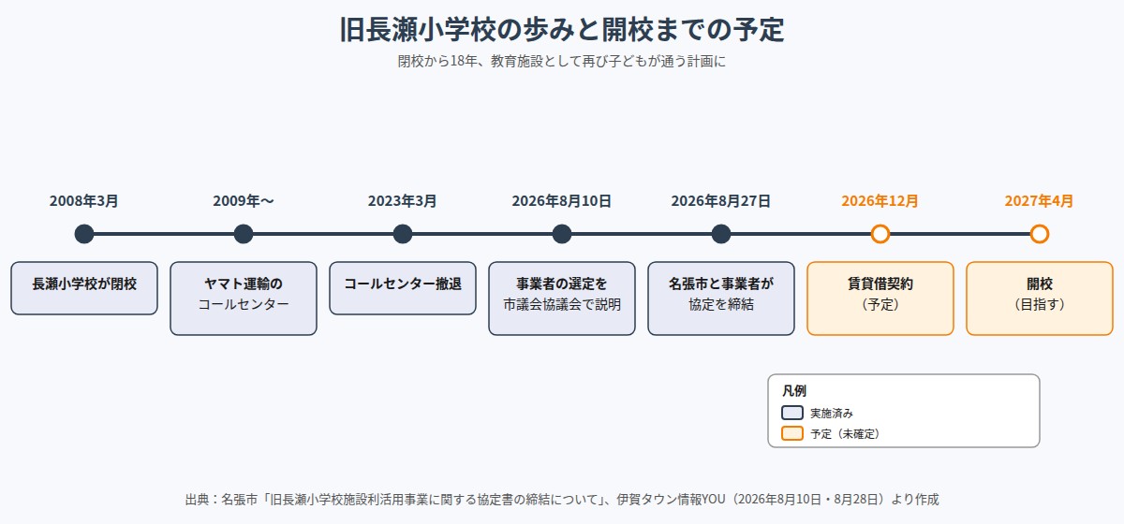Click the 凡例 legend heading
The width and height of the screenshot is (1124, 524).
click(x=794, y=391)
